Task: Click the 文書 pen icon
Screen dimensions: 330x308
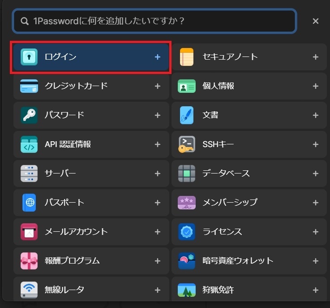Action: pos(187,115)
